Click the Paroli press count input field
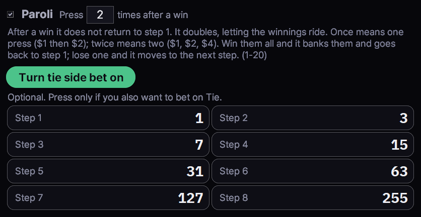Image resolution: width=421 pixels, height=217 pixels. tap(100, 15)
